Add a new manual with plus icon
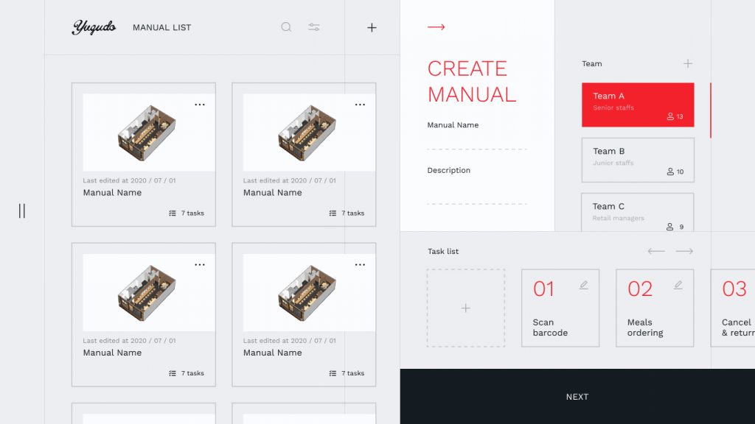Screen dimensions: 755x424 pos(372,27)
